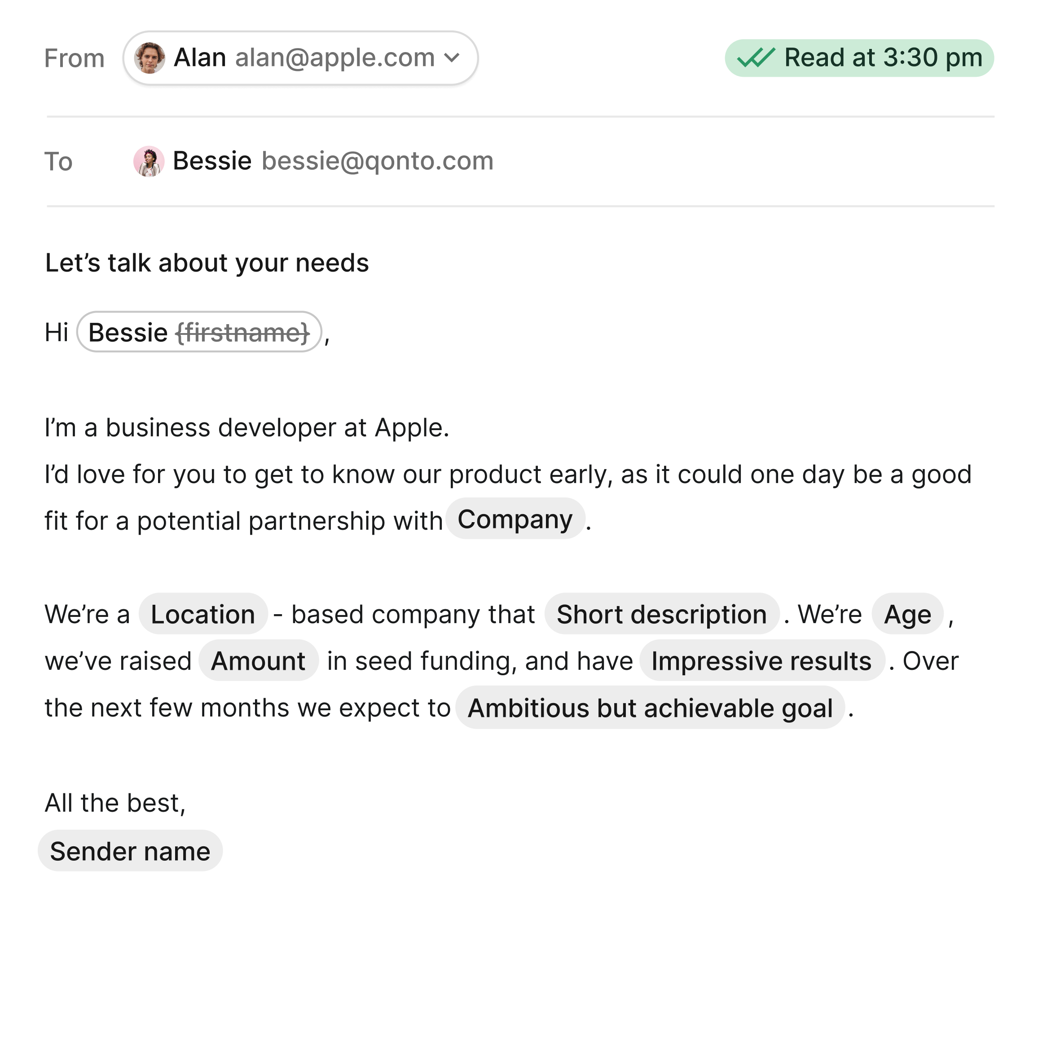Click the All the best closing line
Screen dimensions: 1038x1038
(x=115, y=803)
